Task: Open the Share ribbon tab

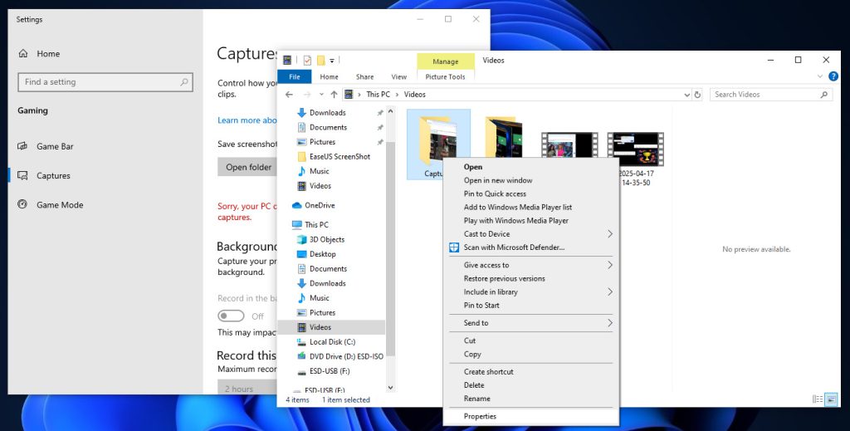Action: pyautogui.click(x=365, y=77)
